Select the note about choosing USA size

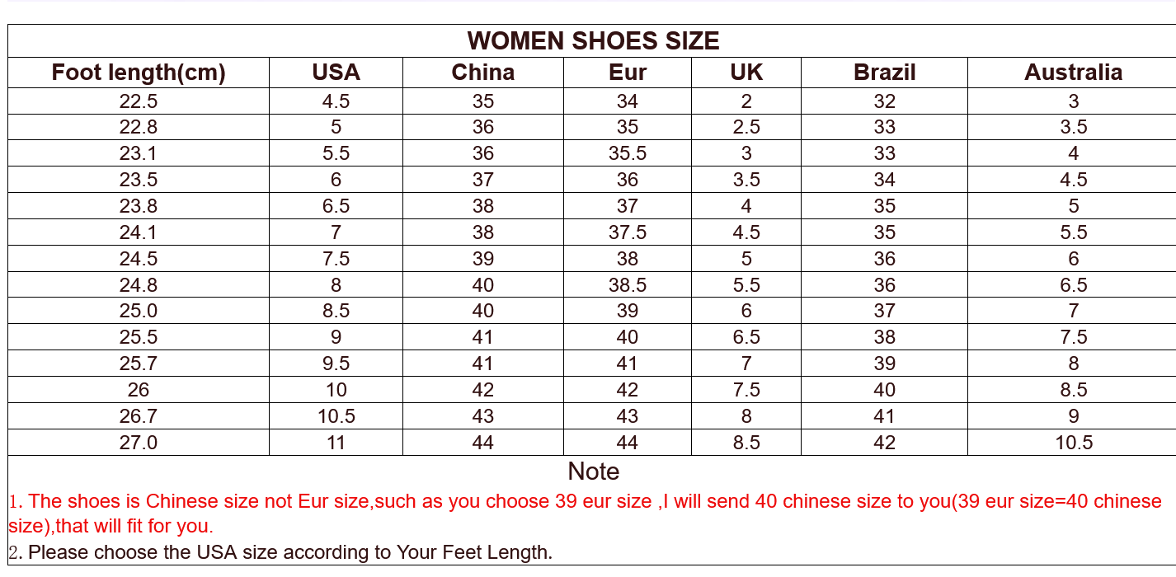pos(280,552)
